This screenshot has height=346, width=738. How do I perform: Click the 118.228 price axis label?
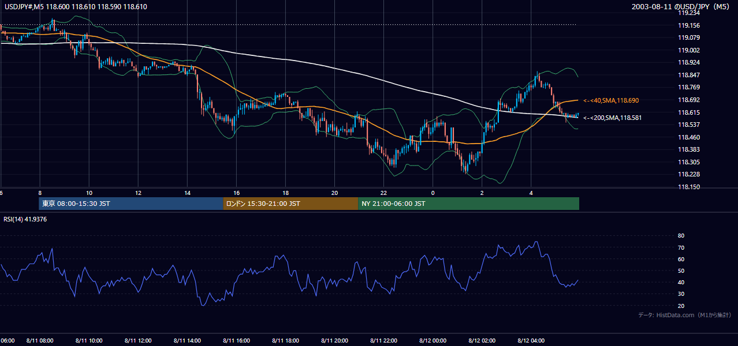[689, 174]
